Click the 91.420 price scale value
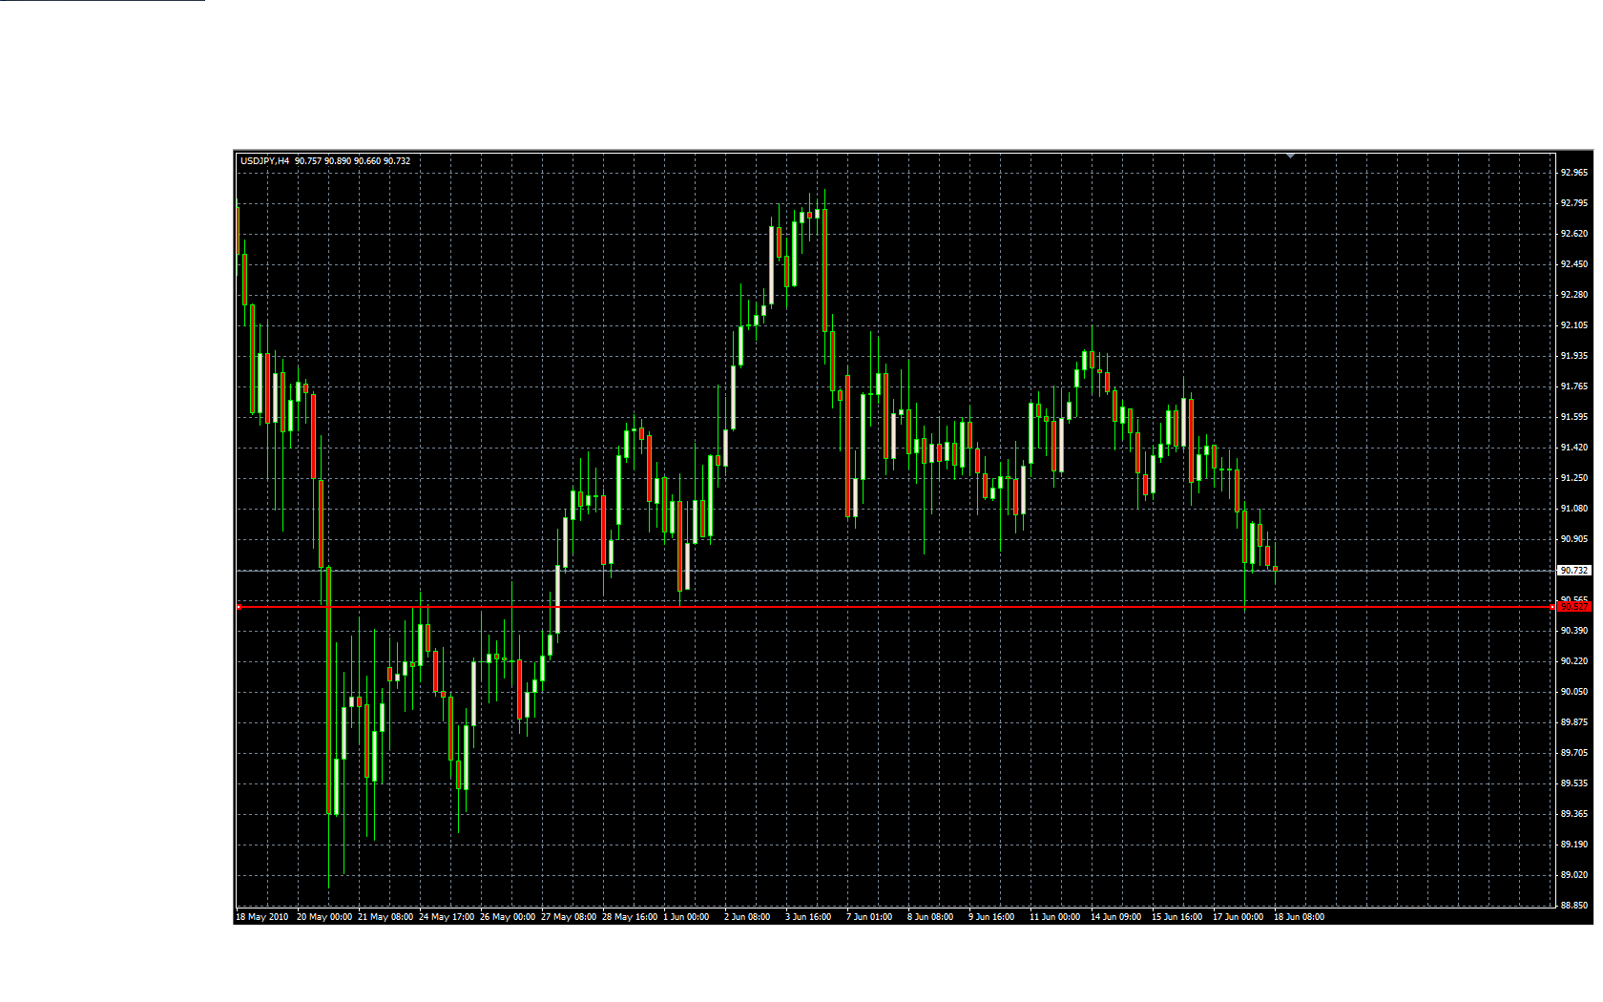Screen dimensions: 1603x1002 click(1574, 448)
